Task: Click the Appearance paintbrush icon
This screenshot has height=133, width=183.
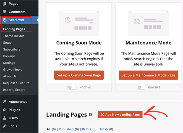Action: (4, 102)
